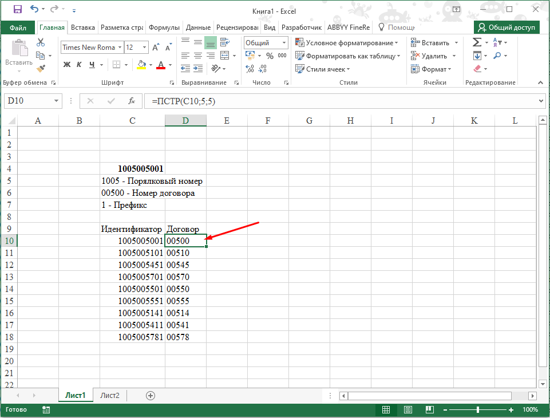Click the Clear eraser icon
Screen dimensions: 550x418
[x=477, y=69]
